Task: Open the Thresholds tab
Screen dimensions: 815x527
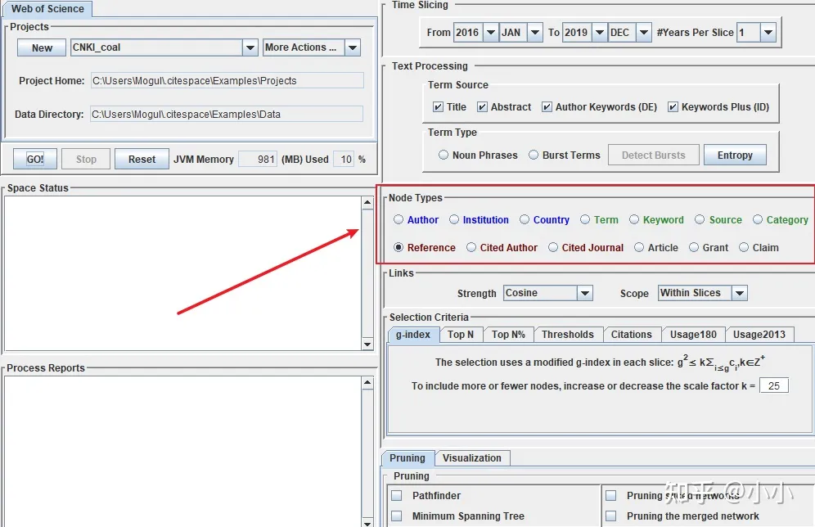Action: coord(568,335)
